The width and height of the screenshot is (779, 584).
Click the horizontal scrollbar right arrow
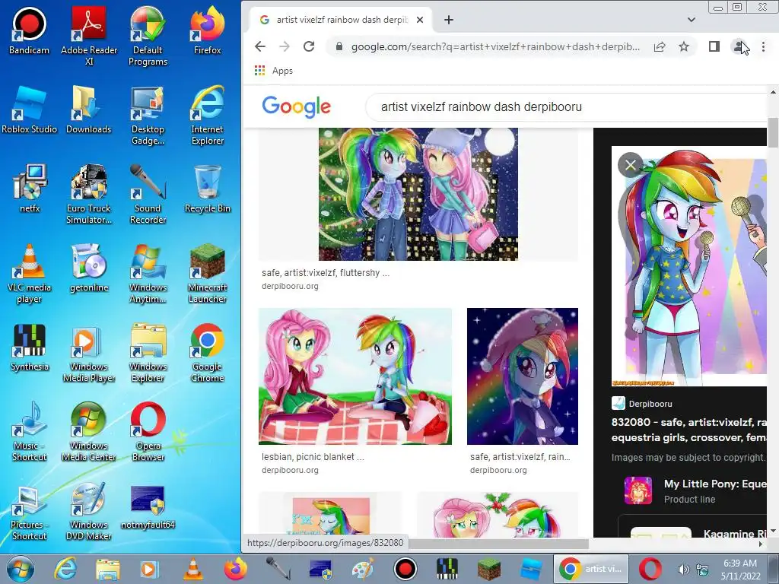[x=761, y=544]
